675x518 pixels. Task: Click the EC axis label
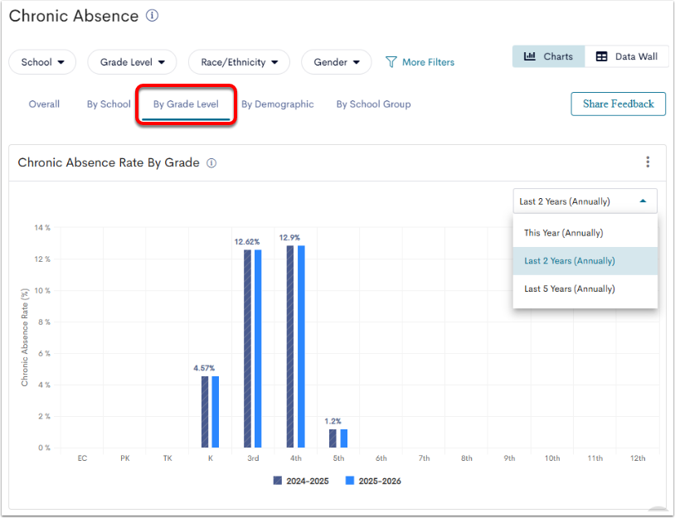(82, 458)
